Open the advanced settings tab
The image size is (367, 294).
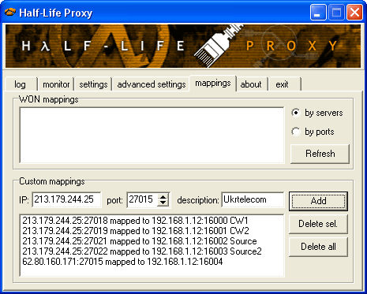point(152,84)
